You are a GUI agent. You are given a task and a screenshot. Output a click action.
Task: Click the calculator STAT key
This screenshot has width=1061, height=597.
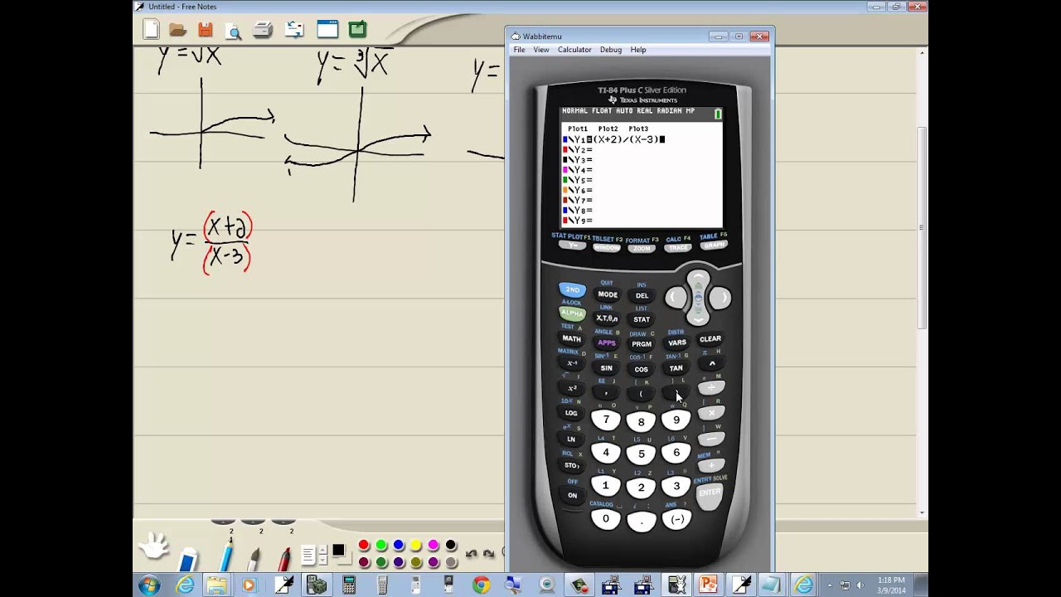pyautogui.click(x=642, y=319)
